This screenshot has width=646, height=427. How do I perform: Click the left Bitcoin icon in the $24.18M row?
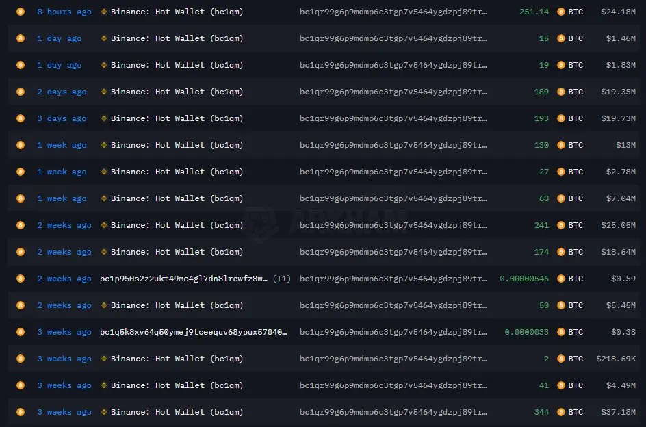[21, 12]
